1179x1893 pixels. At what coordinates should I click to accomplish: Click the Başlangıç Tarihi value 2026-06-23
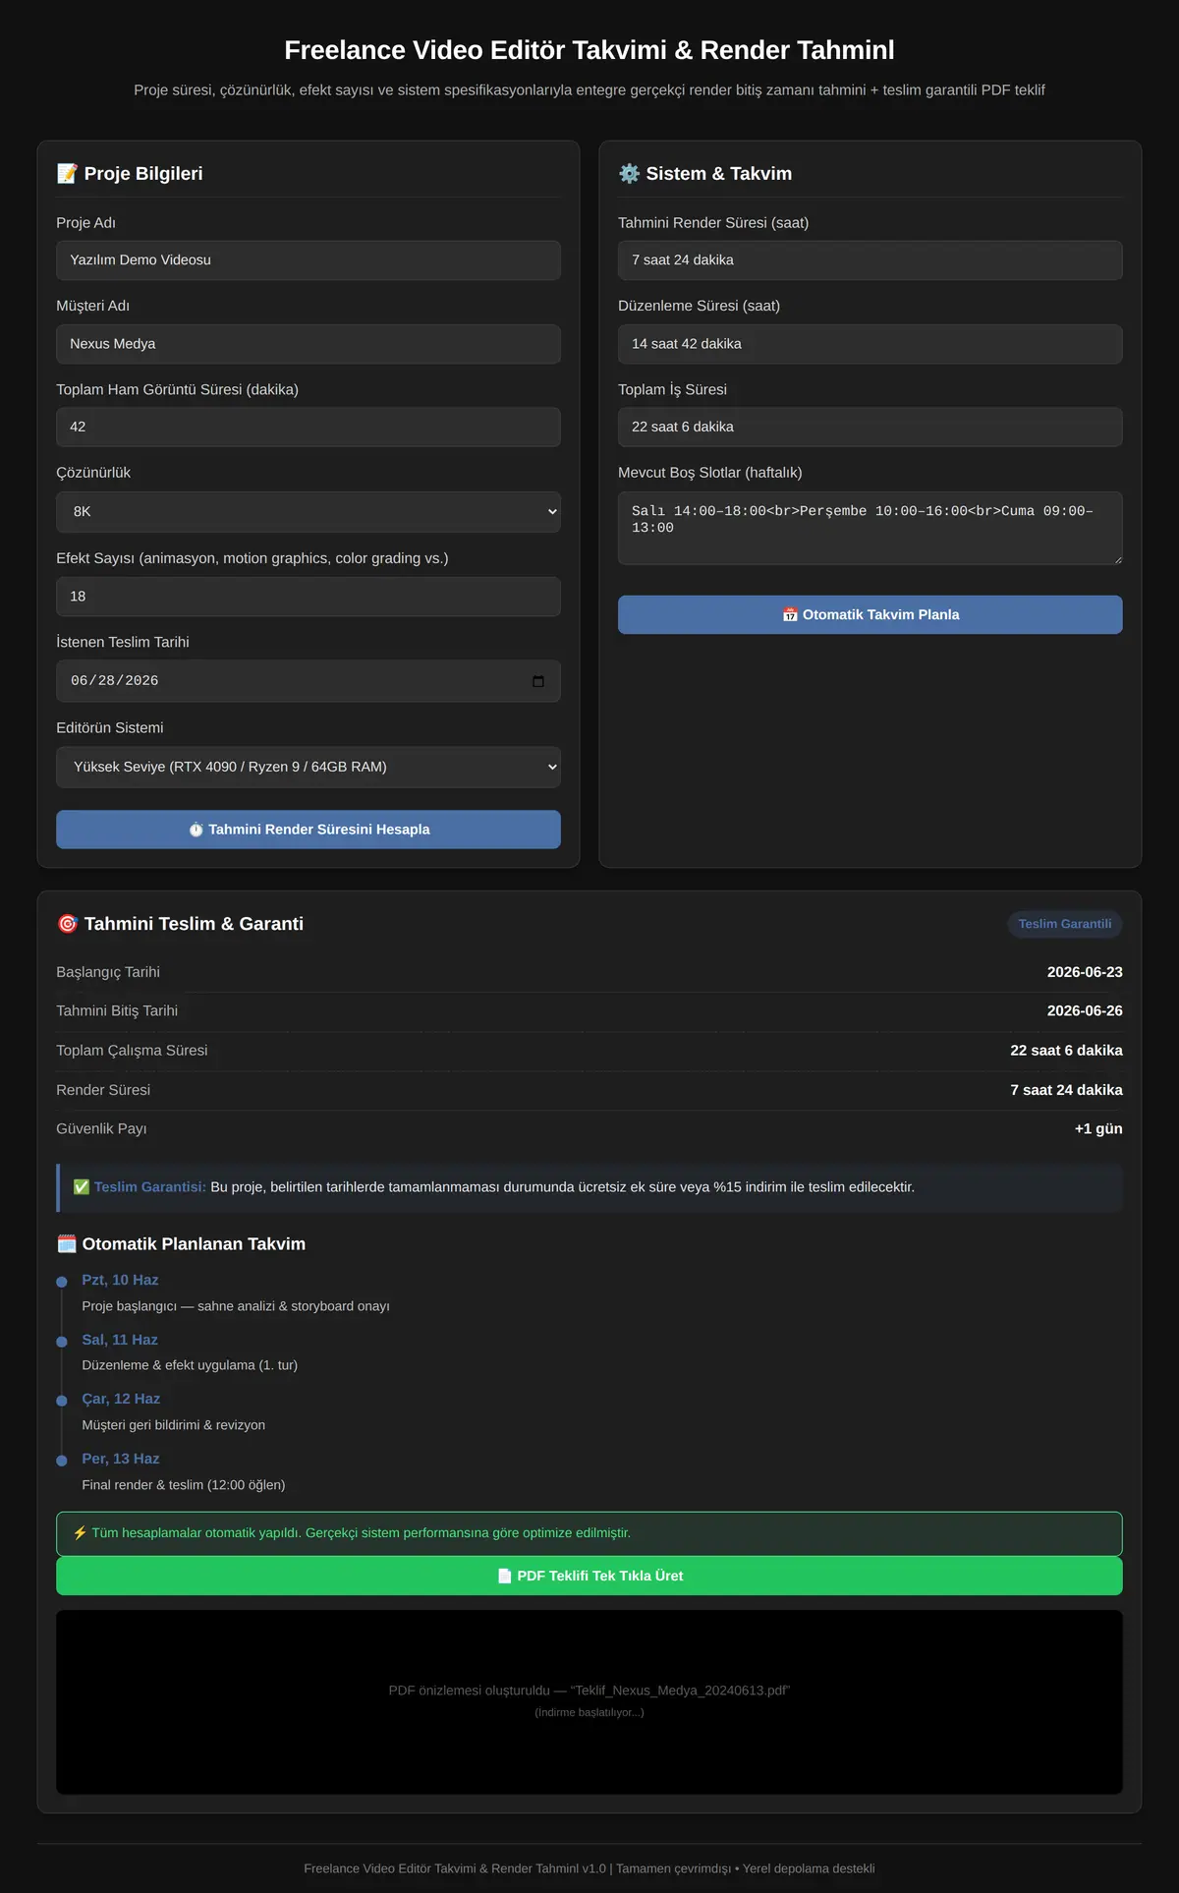click(x=1085, y=972)
